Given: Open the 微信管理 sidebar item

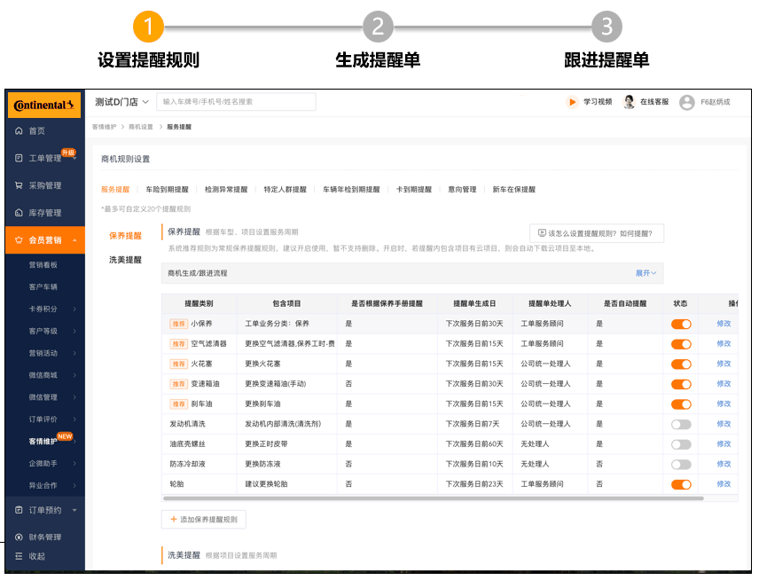Looking at the screenshot, I should click(43, 397).
